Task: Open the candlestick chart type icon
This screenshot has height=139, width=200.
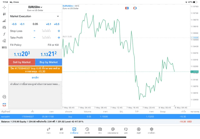Action: tap(4, 14)
